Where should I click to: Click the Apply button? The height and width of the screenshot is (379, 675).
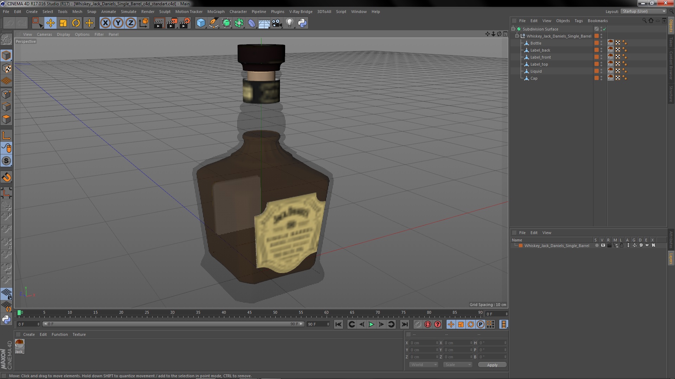click(x=492, y=365)
